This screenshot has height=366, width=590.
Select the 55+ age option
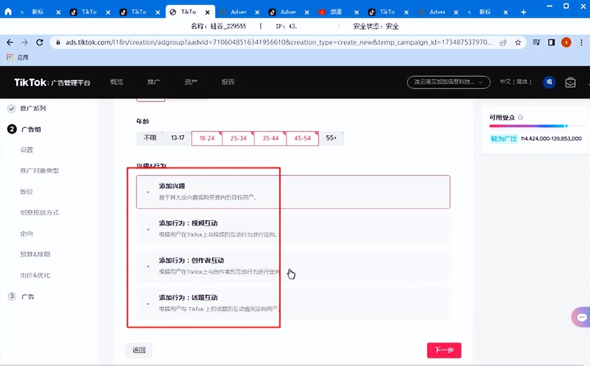click(331, 138)
